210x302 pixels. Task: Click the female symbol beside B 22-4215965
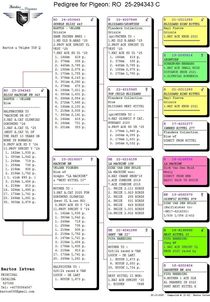[147, 89]
